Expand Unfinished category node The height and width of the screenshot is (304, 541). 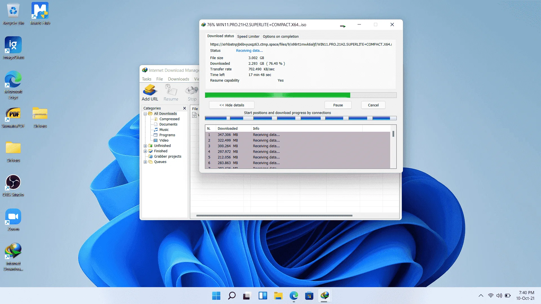(145, 146)
